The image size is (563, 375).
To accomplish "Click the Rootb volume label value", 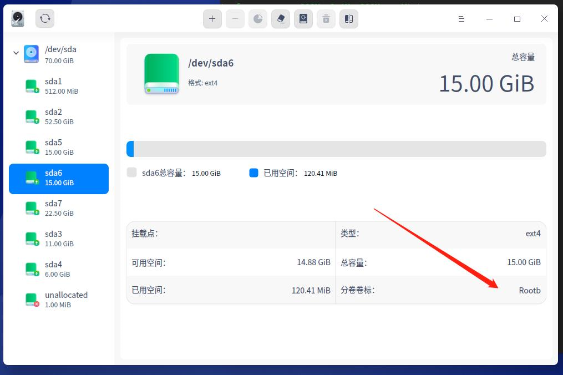I will pyautogui.click(x=530, y=291).
